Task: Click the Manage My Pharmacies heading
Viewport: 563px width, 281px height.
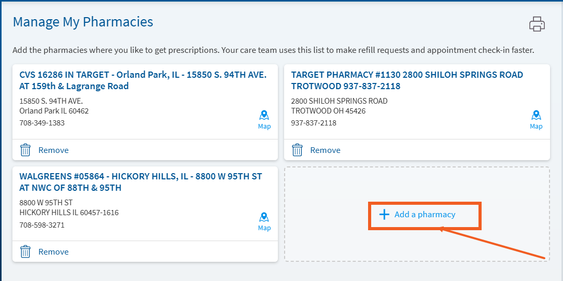Action: click(83, 22)
